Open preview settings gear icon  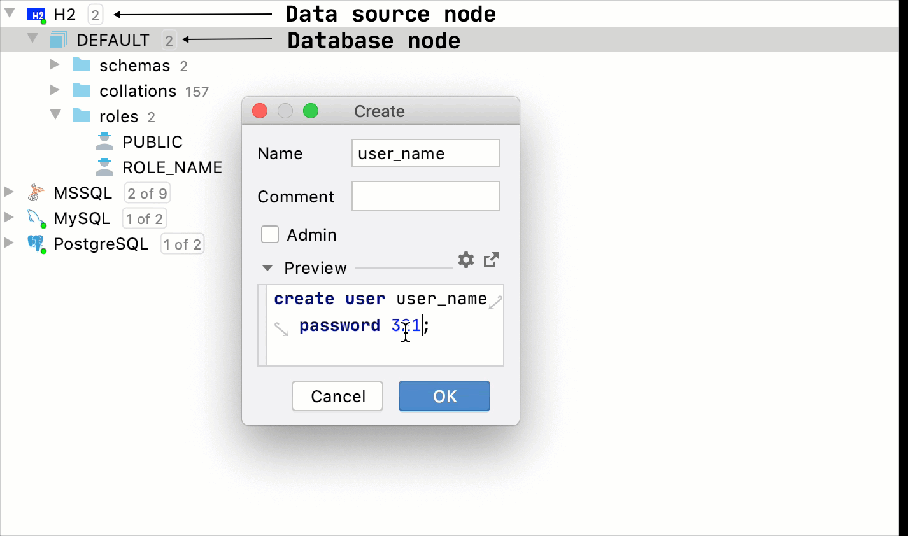[x=466, y=260]
